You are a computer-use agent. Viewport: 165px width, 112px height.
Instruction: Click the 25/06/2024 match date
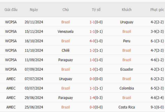click(x=34, y=107)
